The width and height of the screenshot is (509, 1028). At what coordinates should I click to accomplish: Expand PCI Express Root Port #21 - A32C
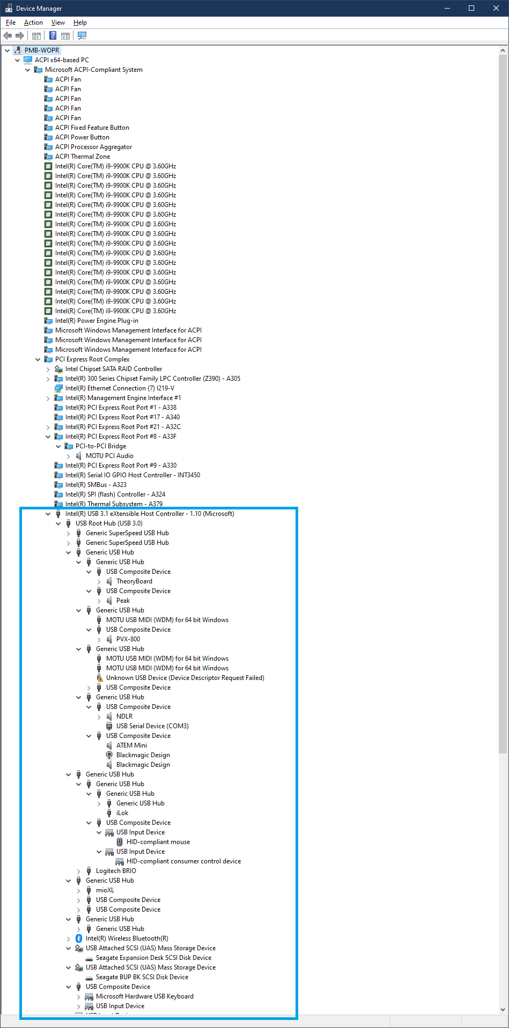tap(48, 427)
